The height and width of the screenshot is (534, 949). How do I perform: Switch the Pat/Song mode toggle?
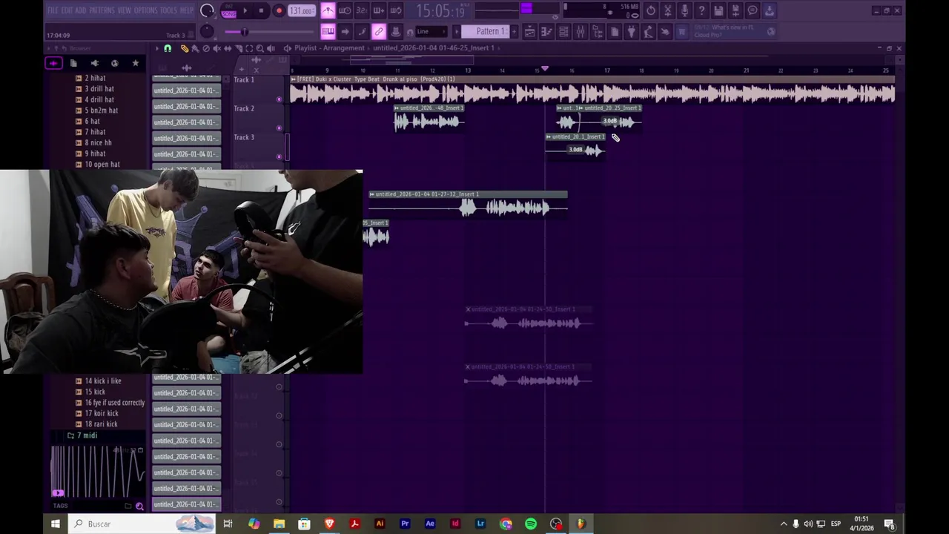228,10
